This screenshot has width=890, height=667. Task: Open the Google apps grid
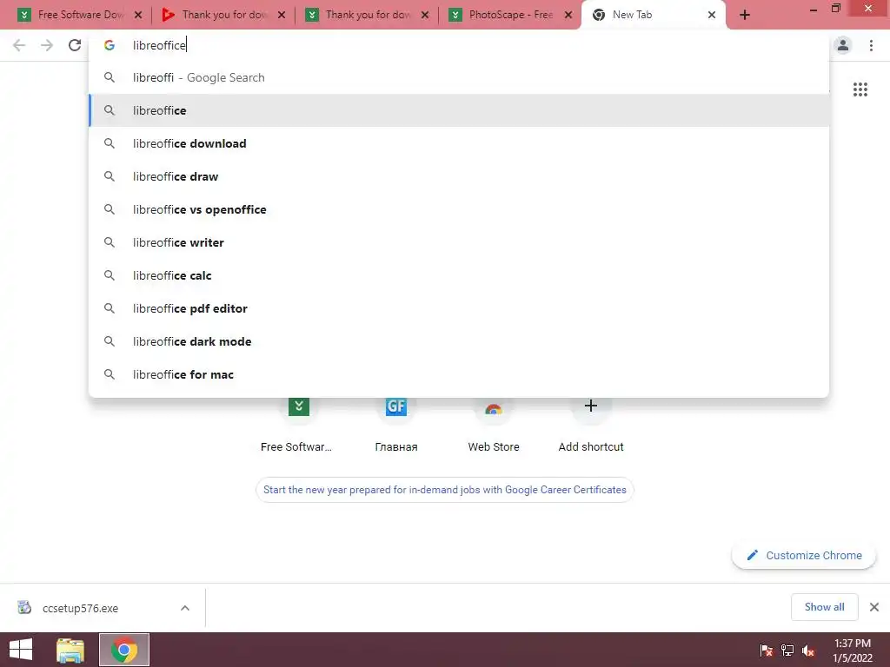(860, 89)
